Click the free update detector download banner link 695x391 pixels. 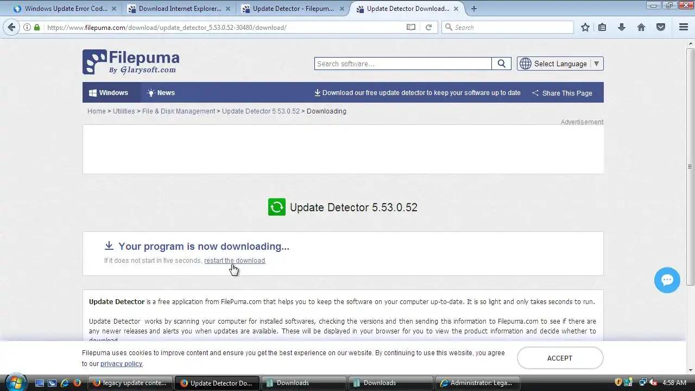pyautogui.click(x=418, y=93)
